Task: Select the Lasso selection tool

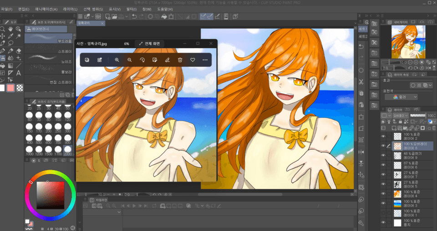Action: pyautogui.click(x=10, y=44)
